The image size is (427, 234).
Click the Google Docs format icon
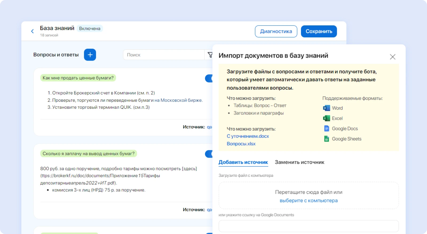coord(326,128)
